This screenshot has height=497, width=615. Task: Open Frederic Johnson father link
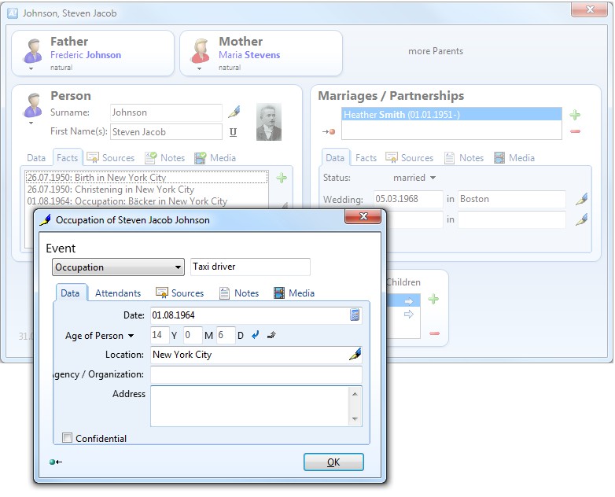[x=86, y=55]
